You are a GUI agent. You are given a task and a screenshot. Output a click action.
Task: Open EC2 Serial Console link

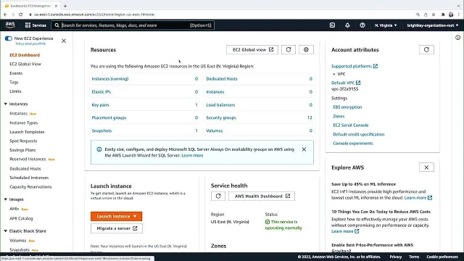pos(351,125)
